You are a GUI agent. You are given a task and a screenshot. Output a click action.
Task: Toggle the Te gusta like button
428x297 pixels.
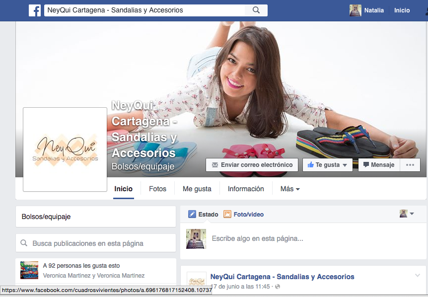pyautogui.click(x=327, y=165)
